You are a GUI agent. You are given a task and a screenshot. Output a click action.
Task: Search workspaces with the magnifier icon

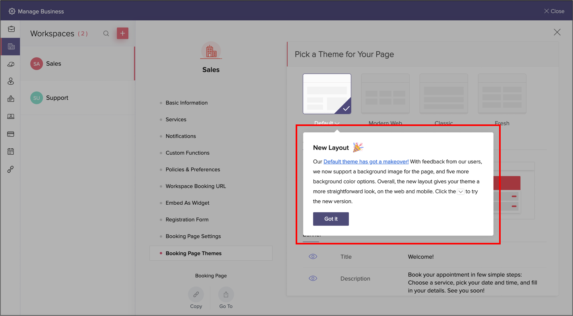click(x=106, y=33)
